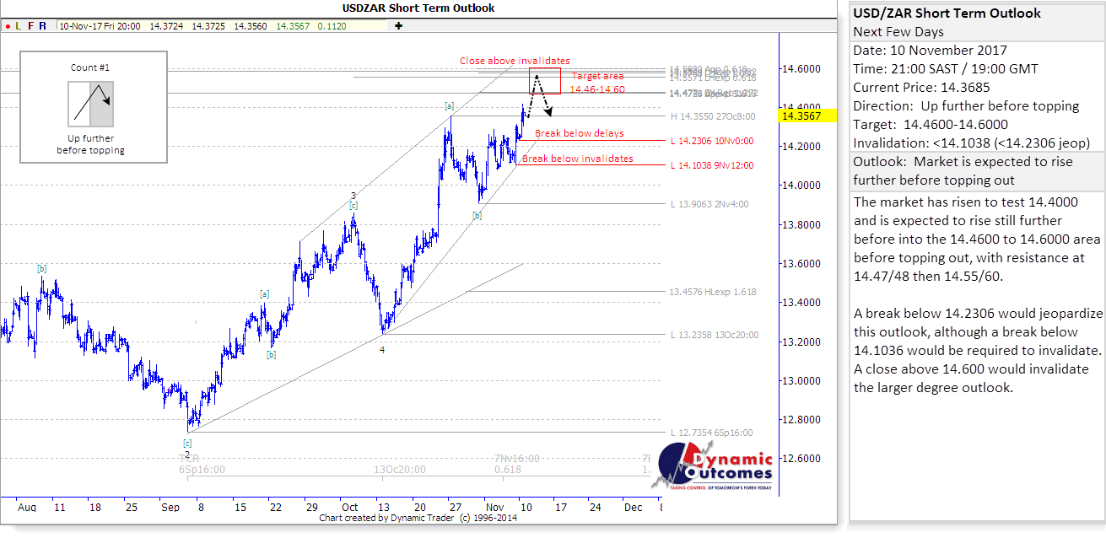Click the black crosshair plus icon
Screen dimensions: 1106x538
pyautogui.click(x=397, y=26)
